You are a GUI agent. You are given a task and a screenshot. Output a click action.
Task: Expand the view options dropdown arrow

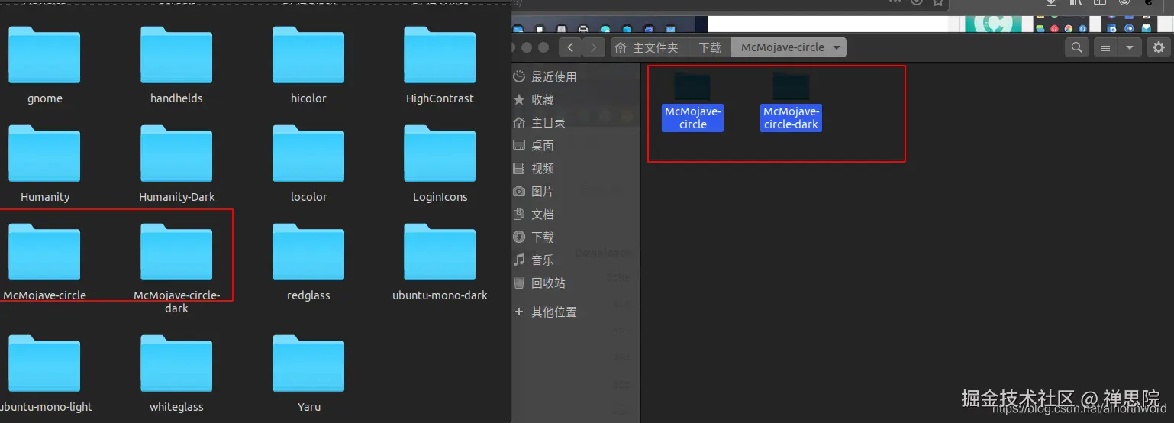[x=1129, y=47]
